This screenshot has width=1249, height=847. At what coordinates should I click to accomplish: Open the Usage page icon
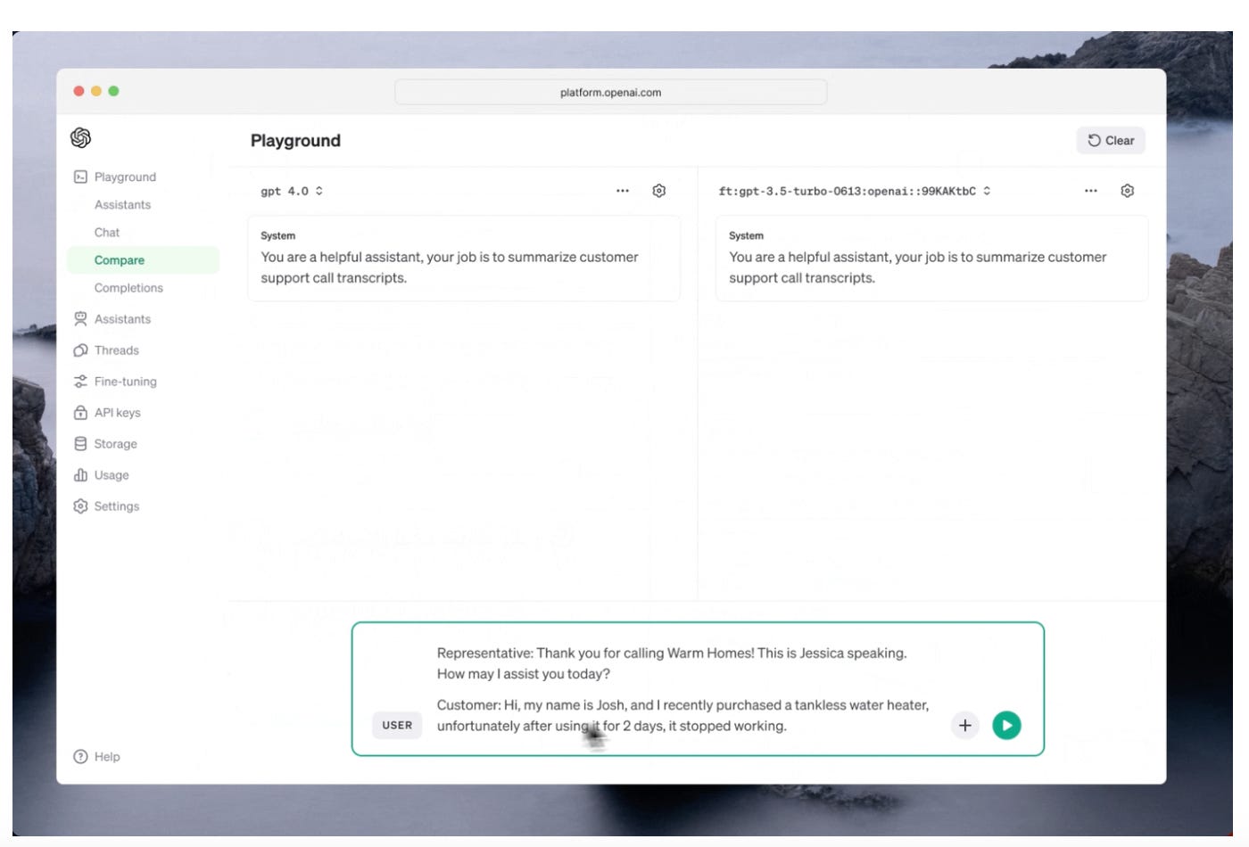coord(81,474)
